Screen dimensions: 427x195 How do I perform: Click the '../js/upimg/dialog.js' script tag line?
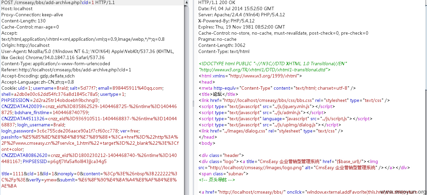[x=270, y=125]
